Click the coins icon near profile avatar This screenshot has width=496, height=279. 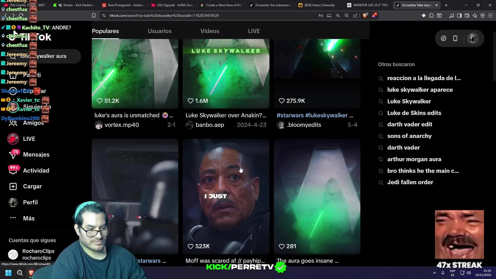[444, 38]
